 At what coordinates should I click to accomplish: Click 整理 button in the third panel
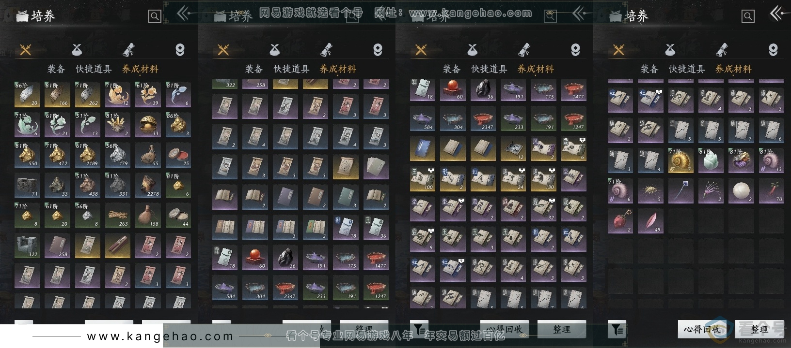pos(562,329)
